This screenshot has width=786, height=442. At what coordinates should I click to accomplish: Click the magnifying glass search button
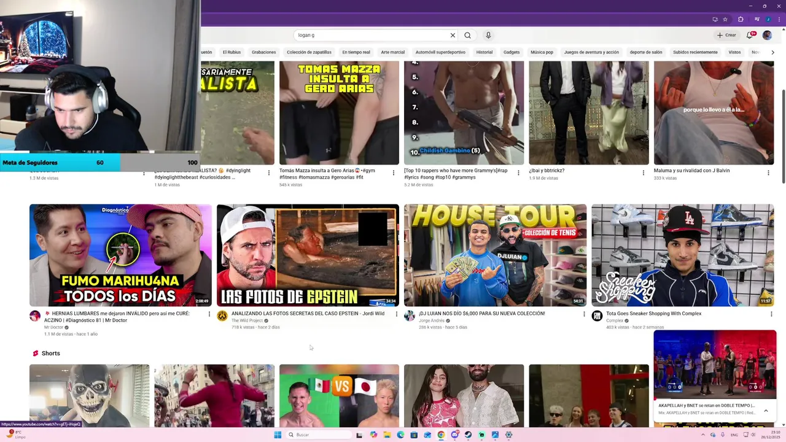pos(467,35)
